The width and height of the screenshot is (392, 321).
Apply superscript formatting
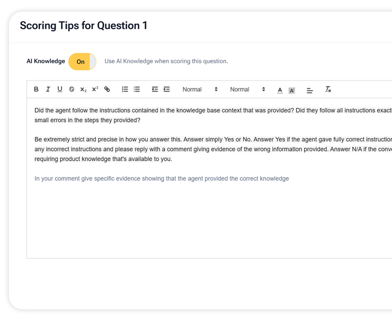[95, 89]
